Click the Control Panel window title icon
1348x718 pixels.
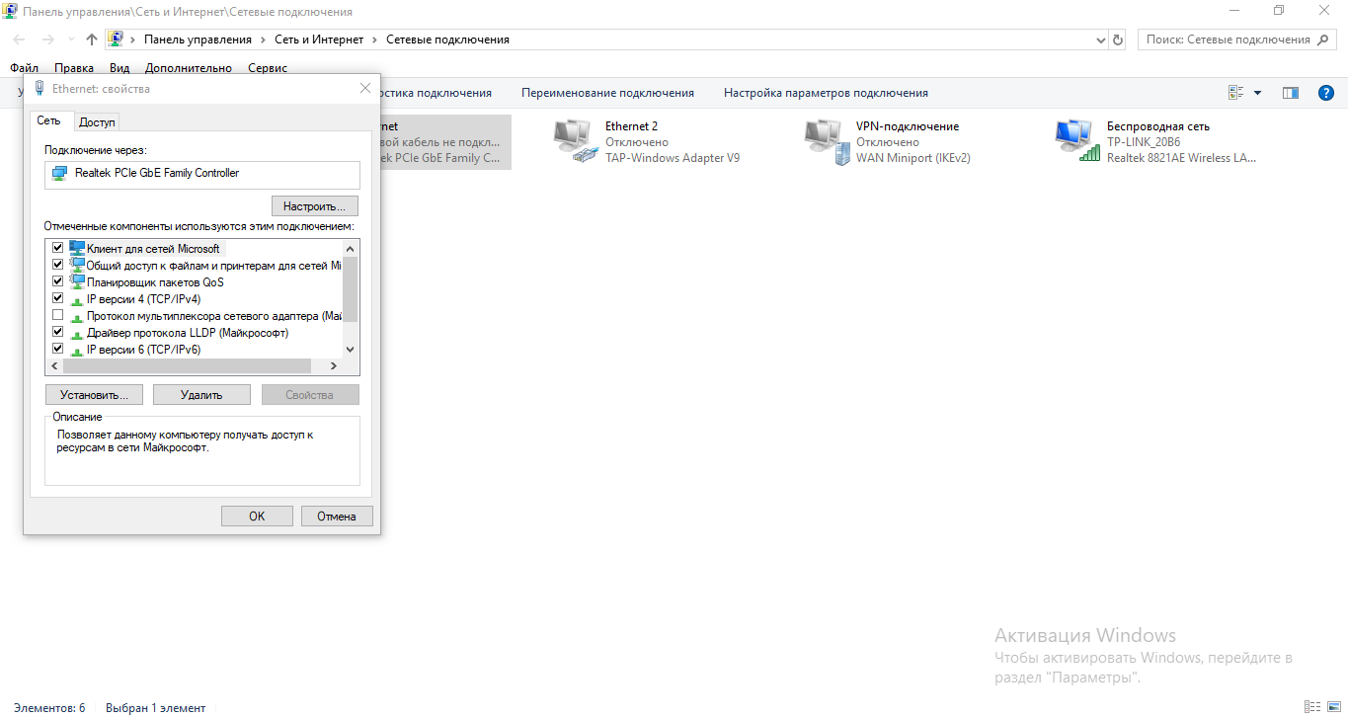pyautogui.click(x=11, y=11)
